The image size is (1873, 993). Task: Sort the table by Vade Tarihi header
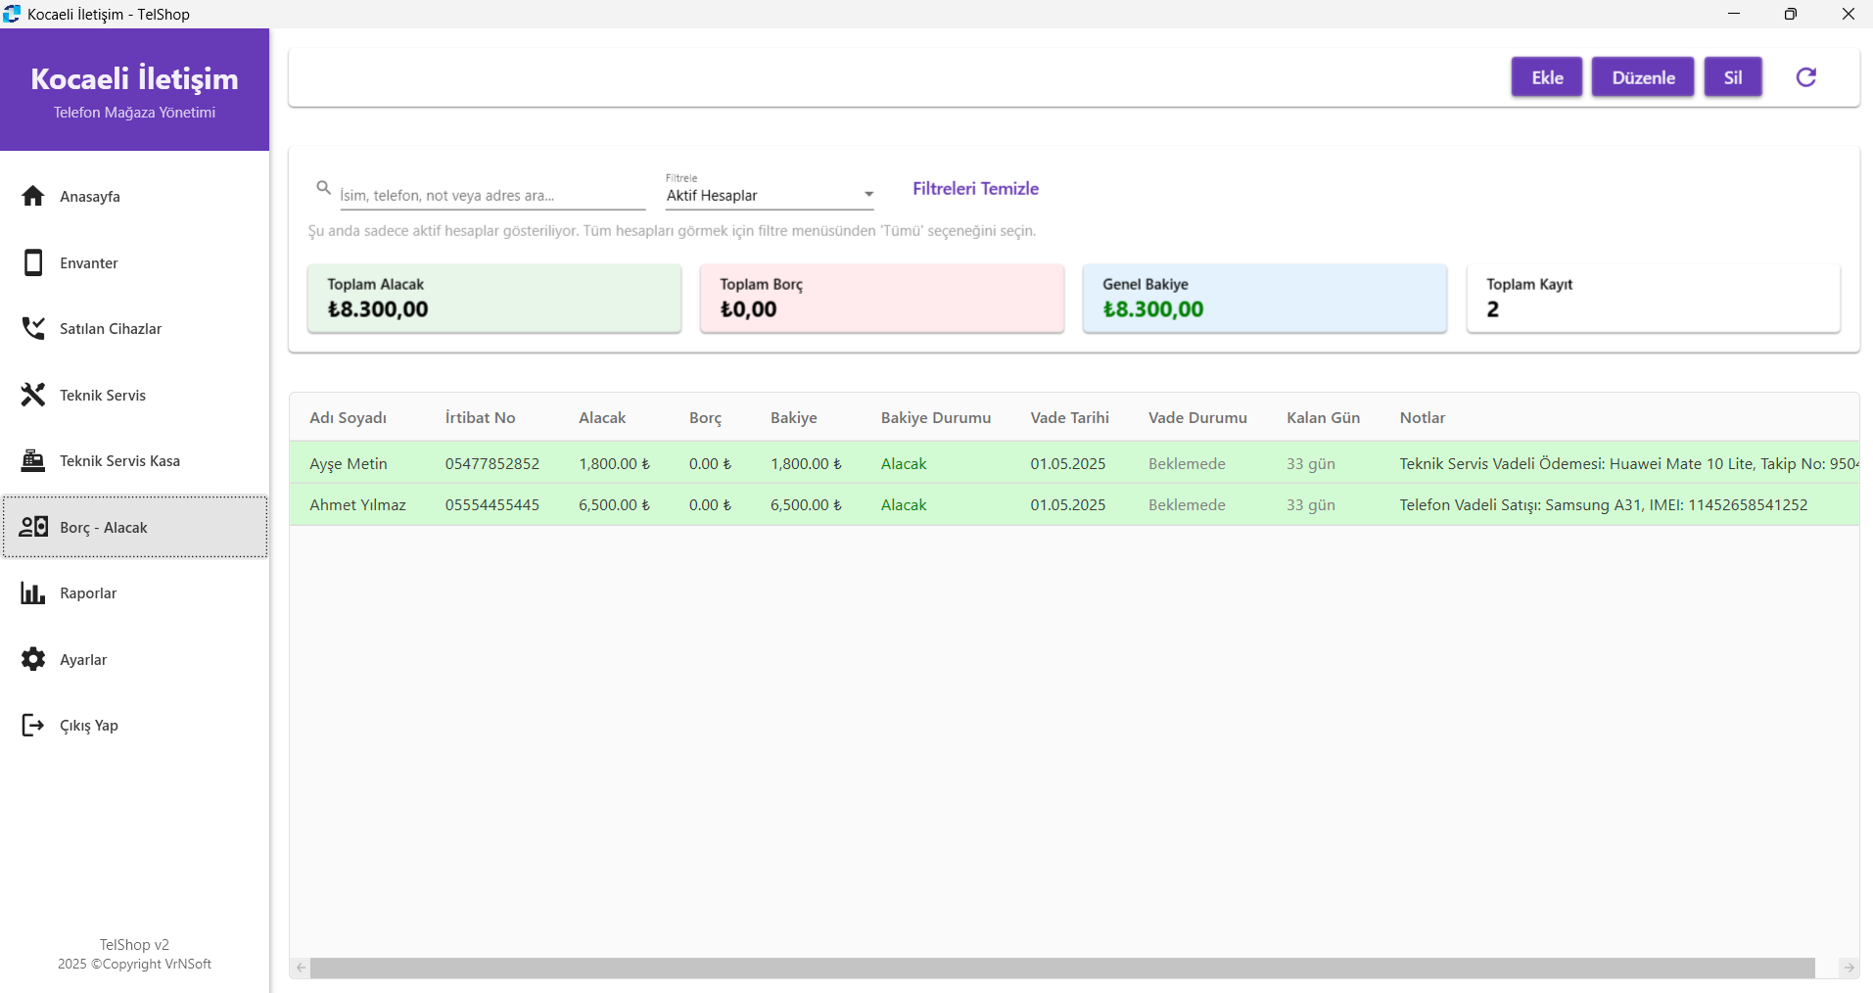click(1069, 418)
